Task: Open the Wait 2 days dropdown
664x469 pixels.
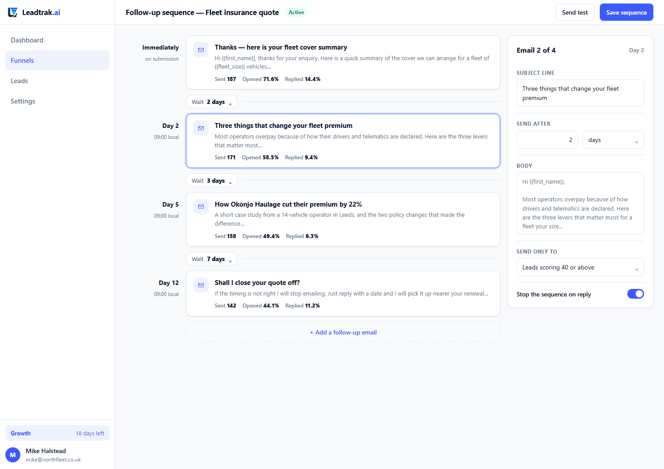Action: coord(212,102)
